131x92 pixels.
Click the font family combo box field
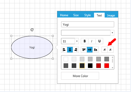[x=86, y=33]
